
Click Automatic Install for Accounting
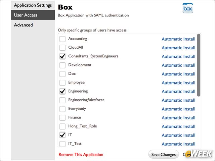(178, 39)
